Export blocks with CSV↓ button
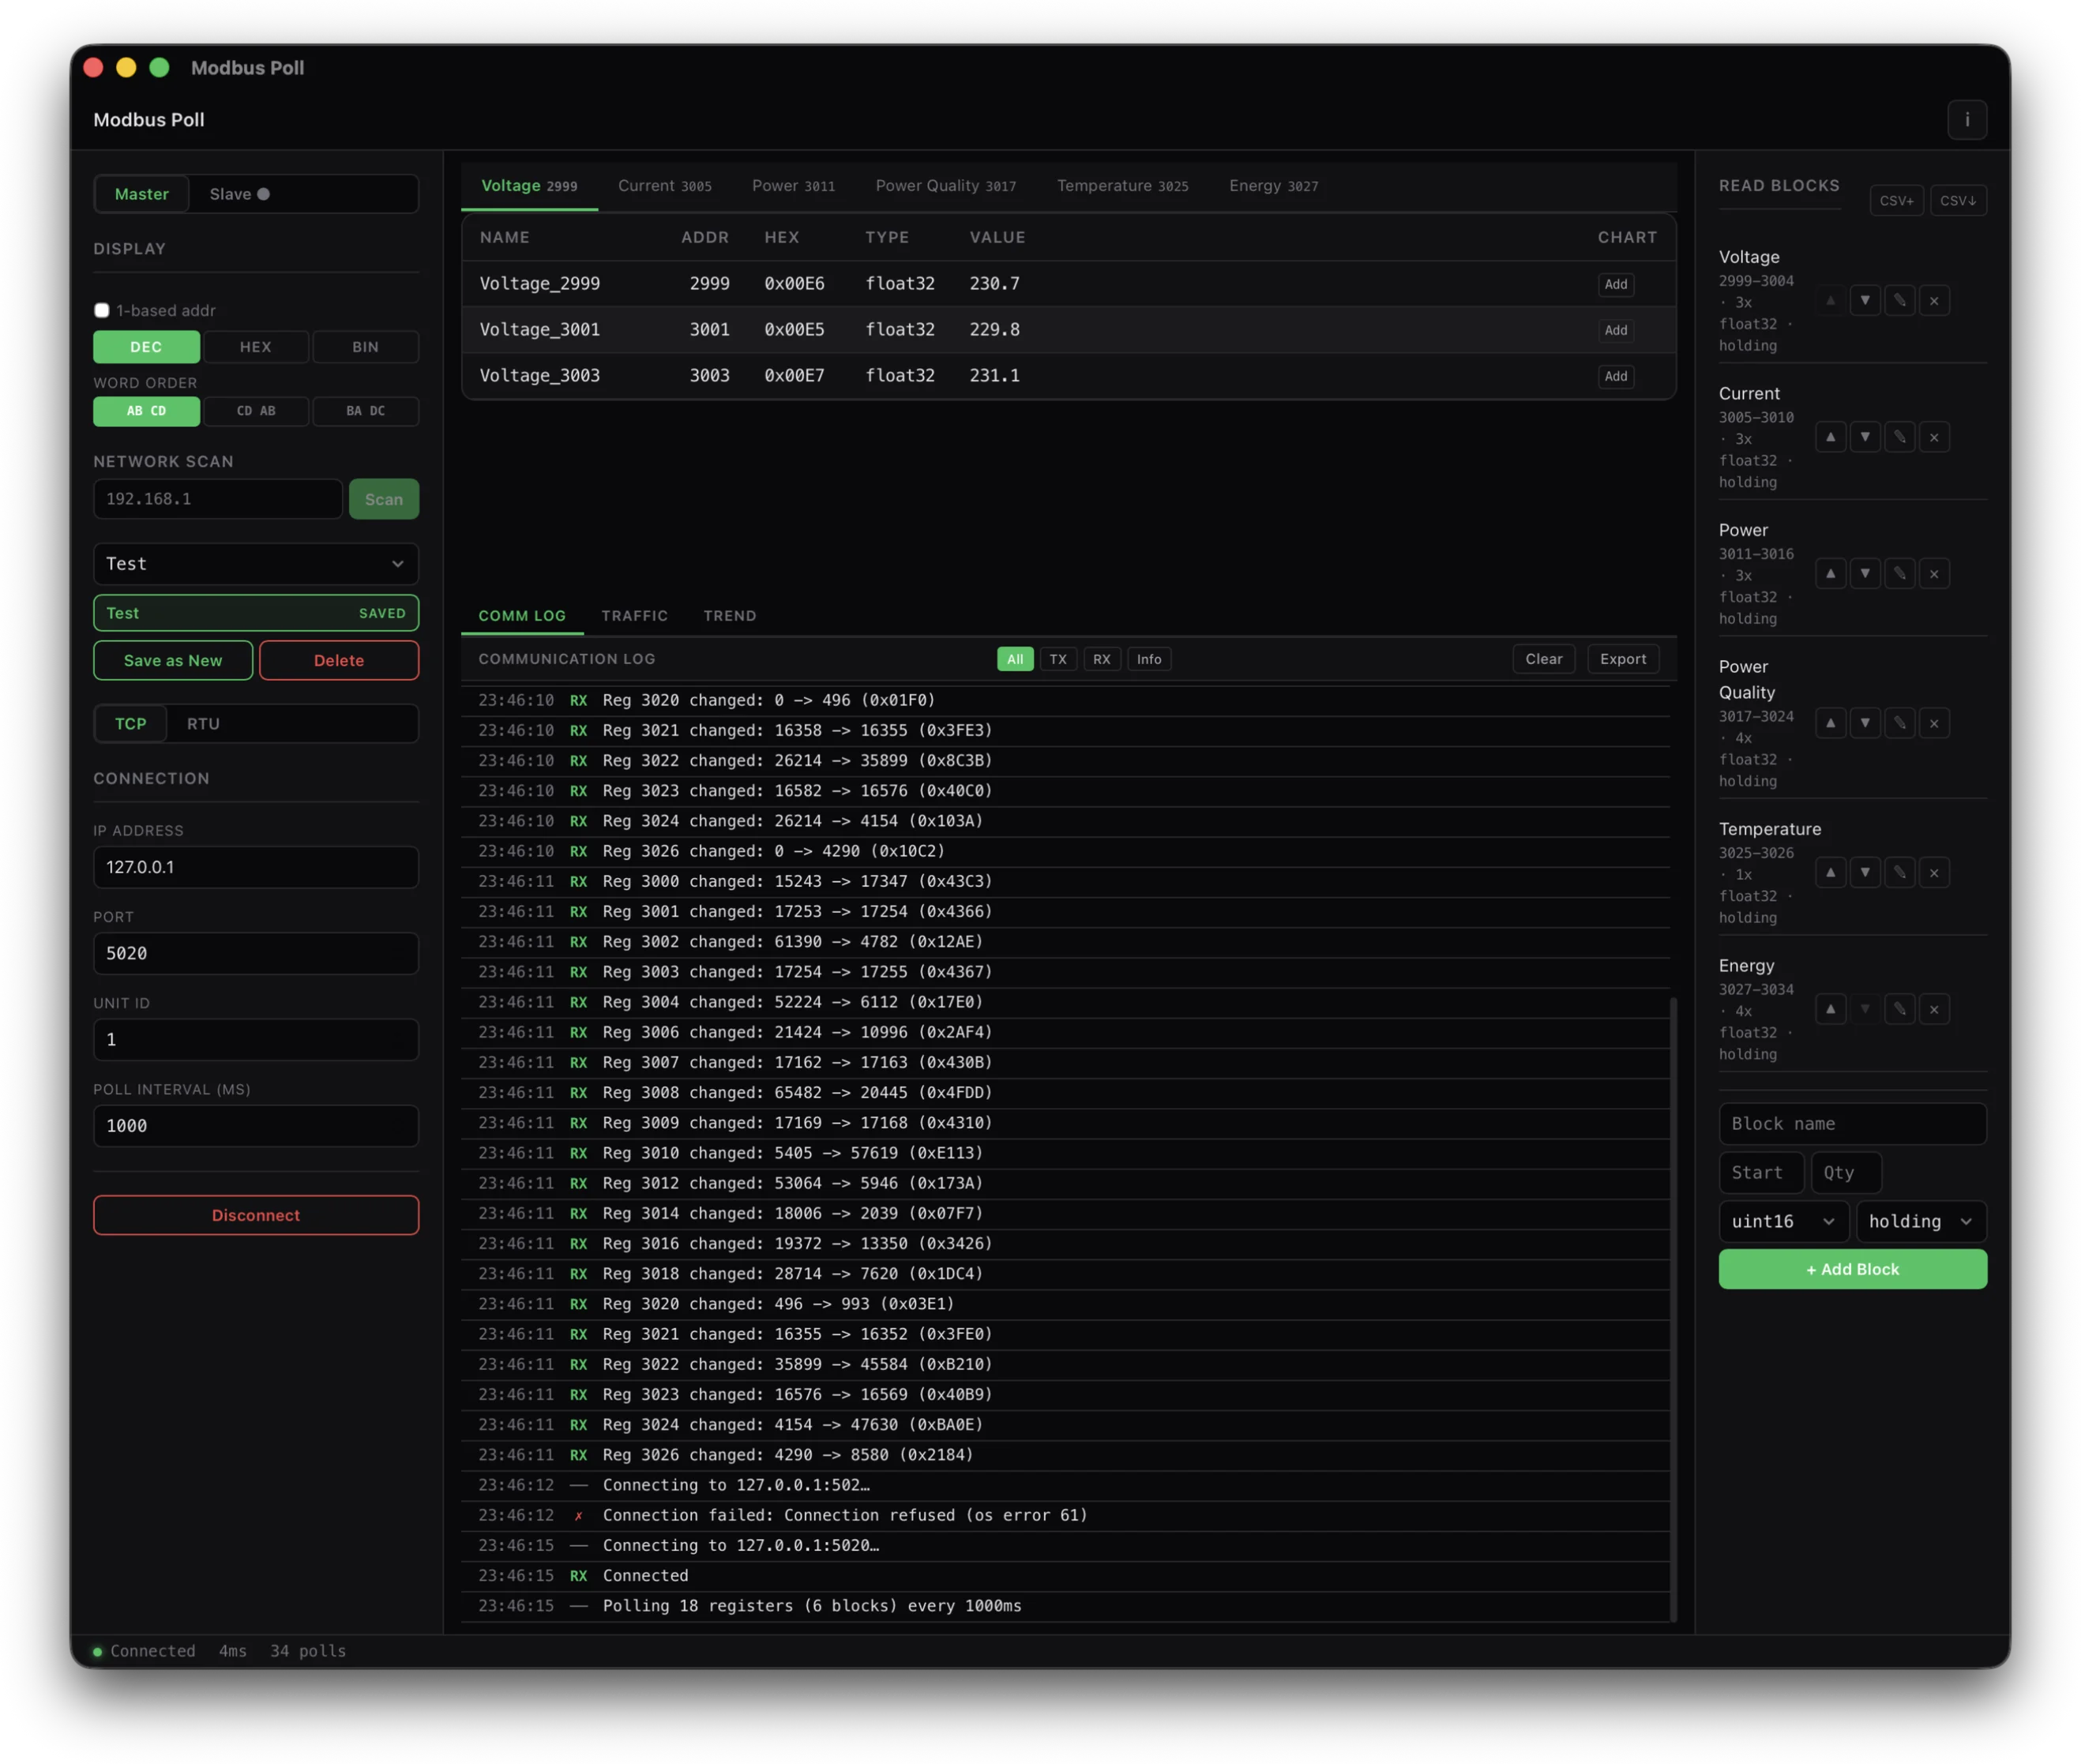Image resolution: width=2081 pixels, height=1764 pixels. 1957,200
